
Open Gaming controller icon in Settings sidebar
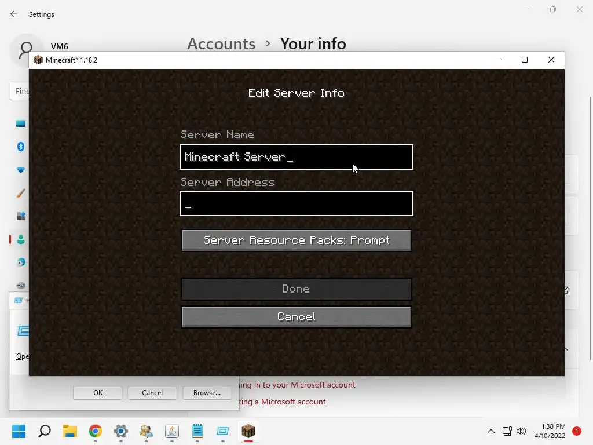pos(21,285)
